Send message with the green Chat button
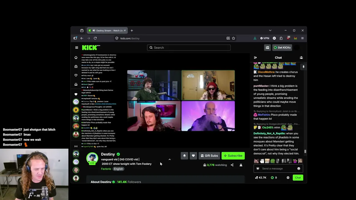The height and width of the screenshot is (200, 356). pos(298,177)
